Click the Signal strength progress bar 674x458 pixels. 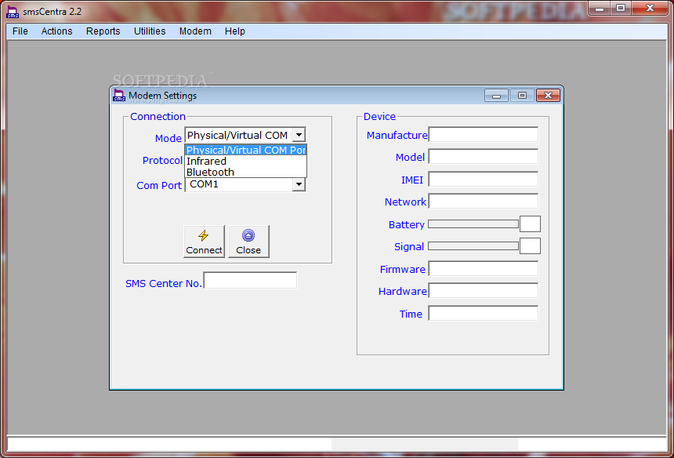(x=473, y=246)
